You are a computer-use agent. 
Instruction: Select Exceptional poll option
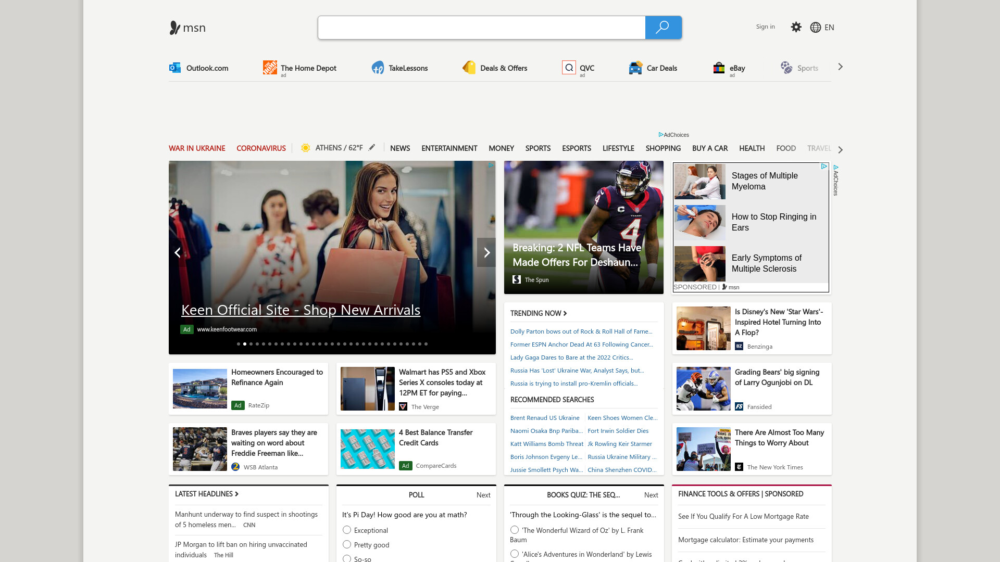[x=347, y=530]
